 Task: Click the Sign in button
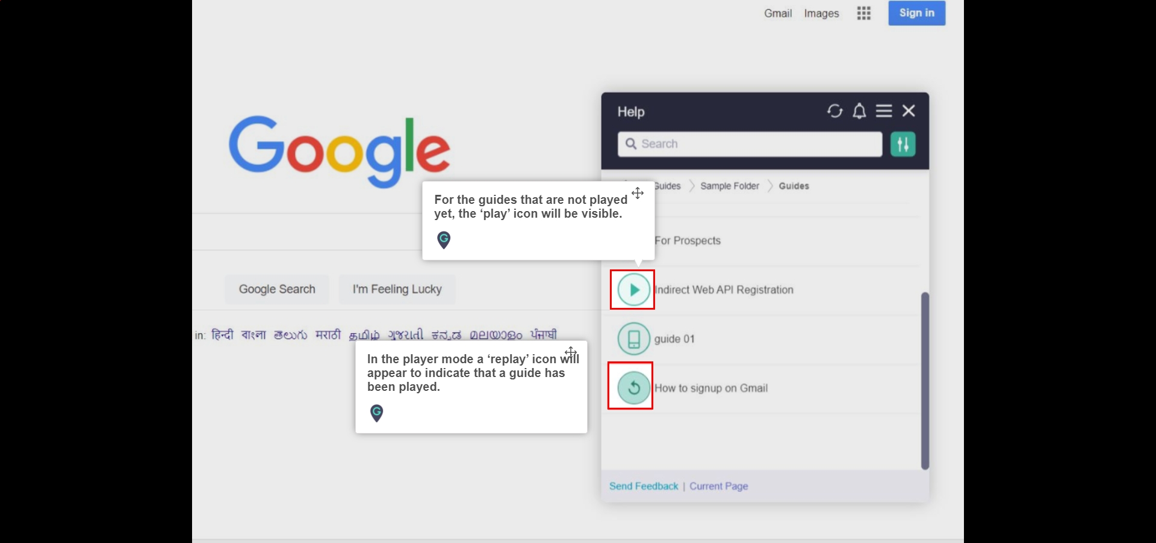(917, 13)
